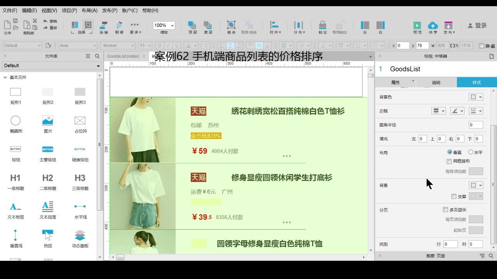Image resolution: width=497 pixels, height=279 pixels.
Task: Choose the 连接 connector tool
Action: click(104, 27)
